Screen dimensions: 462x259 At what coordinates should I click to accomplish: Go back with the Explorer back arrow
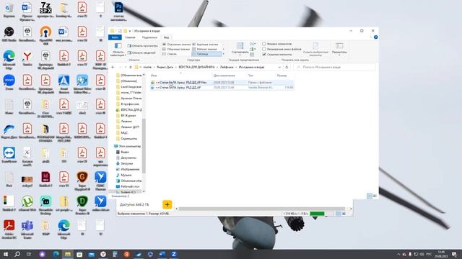pos(113,67)
